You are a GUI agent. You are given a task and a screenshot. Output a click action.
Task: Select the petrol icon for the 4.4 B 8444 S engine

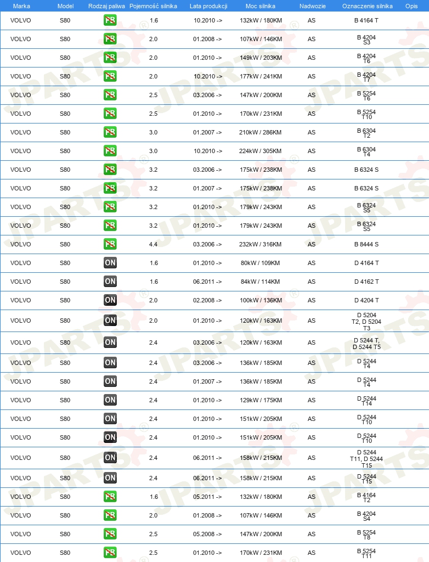(x=110, y=244)
